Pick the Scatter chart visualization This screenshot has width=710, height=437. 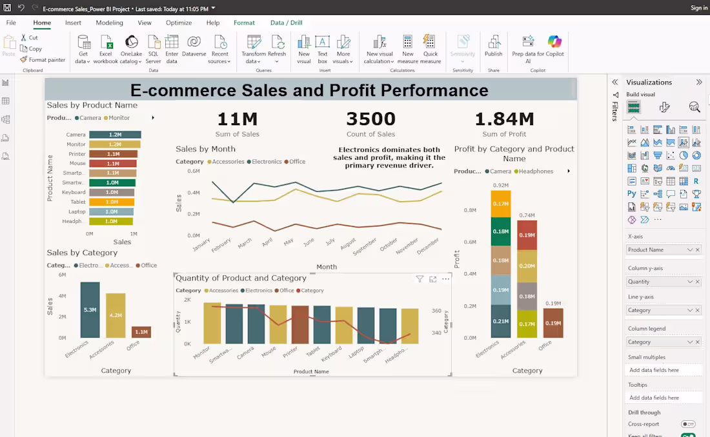pyautogui.click(x=671, y=155)
